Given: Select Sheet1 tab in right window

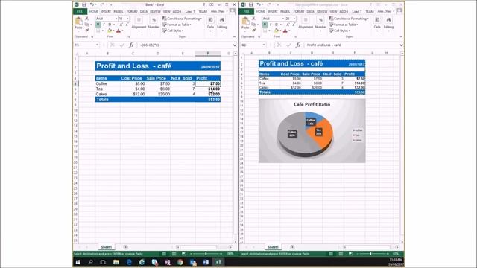Looking at the screenshot, I should [x=273, y=247].
